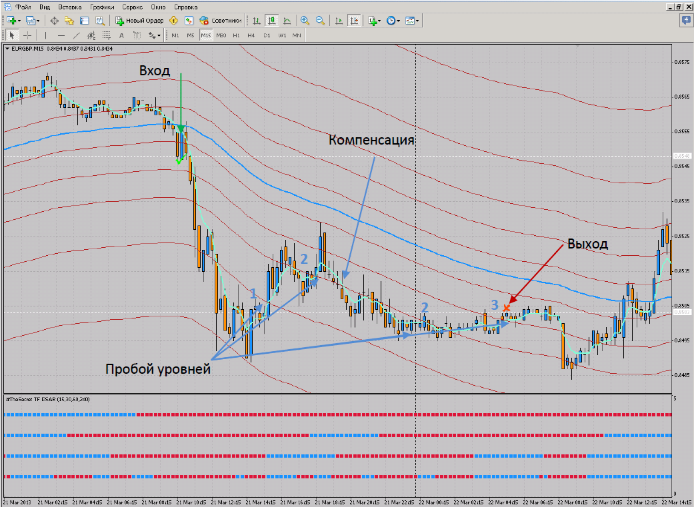Open the Strategy Tester icon
The height and width of the screenshot is (507, 694).
(100, 21)
